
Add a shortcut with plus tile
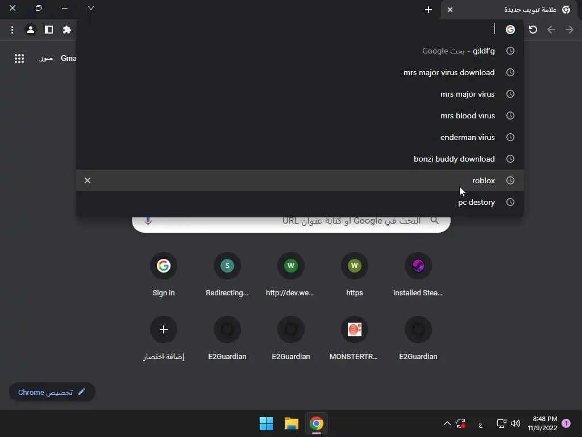pyautogui.click(x=163, y=339)
